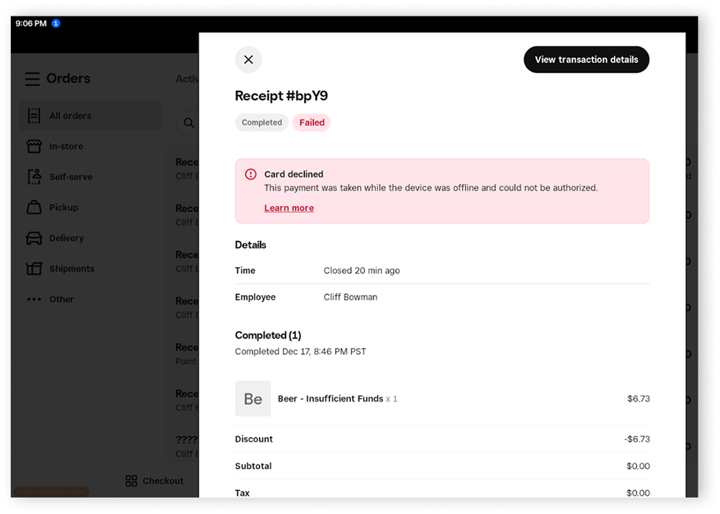
Task: Open the In-store orders filter
Action: (90, 146)
